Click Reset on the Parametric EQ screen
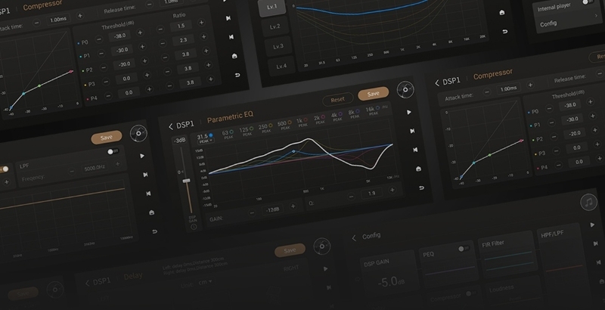The height and width of the screenshot is (310, 605). pyautogui.click(x=337, y=100)
